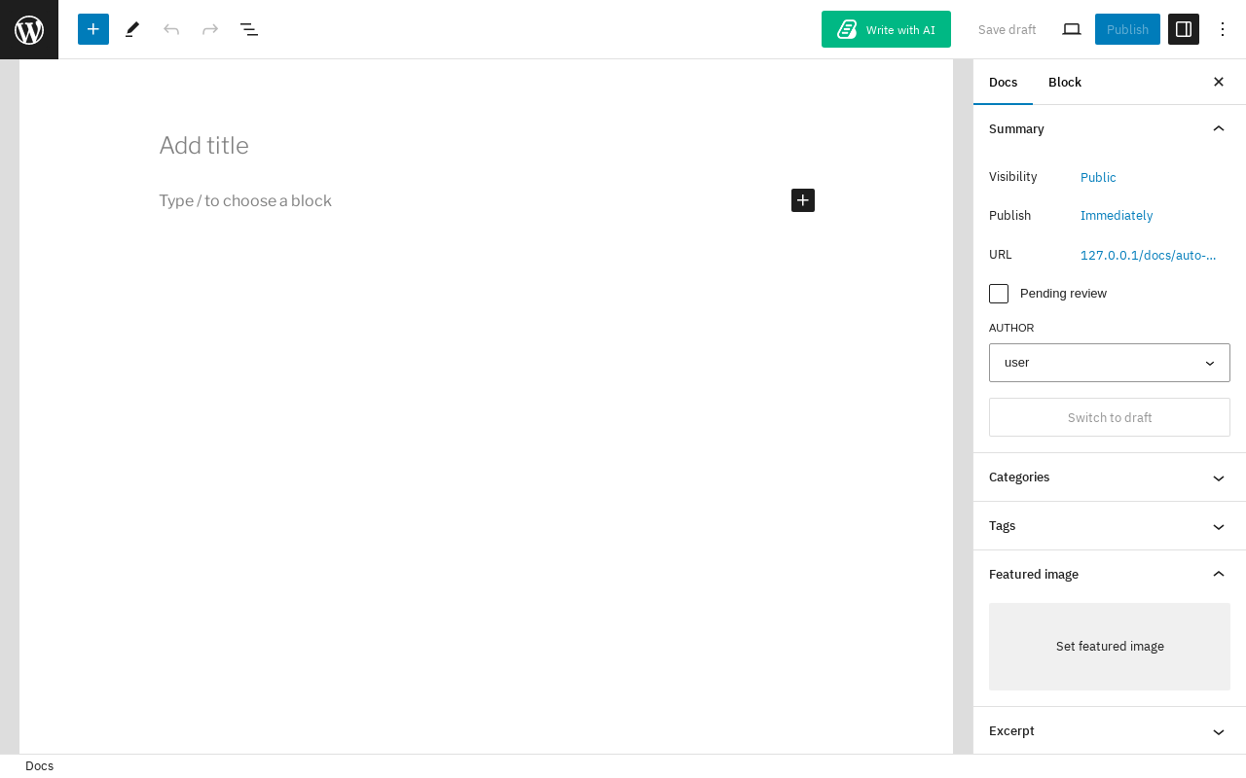Click the Public visibility link
1246x778 pixels.
1098,177
